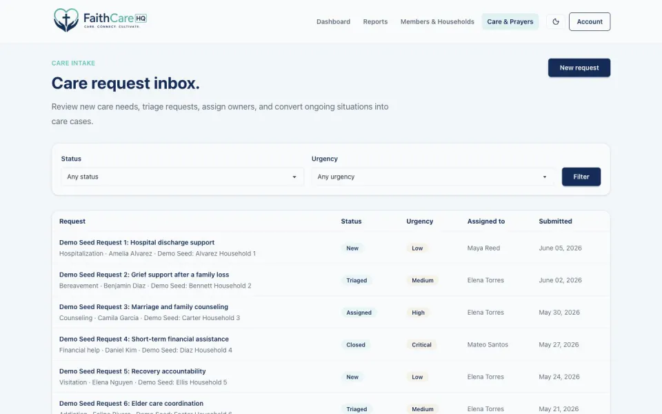Open Request 6: Elder care coordination
The image size is (662, 414).
tap(131, 404)
